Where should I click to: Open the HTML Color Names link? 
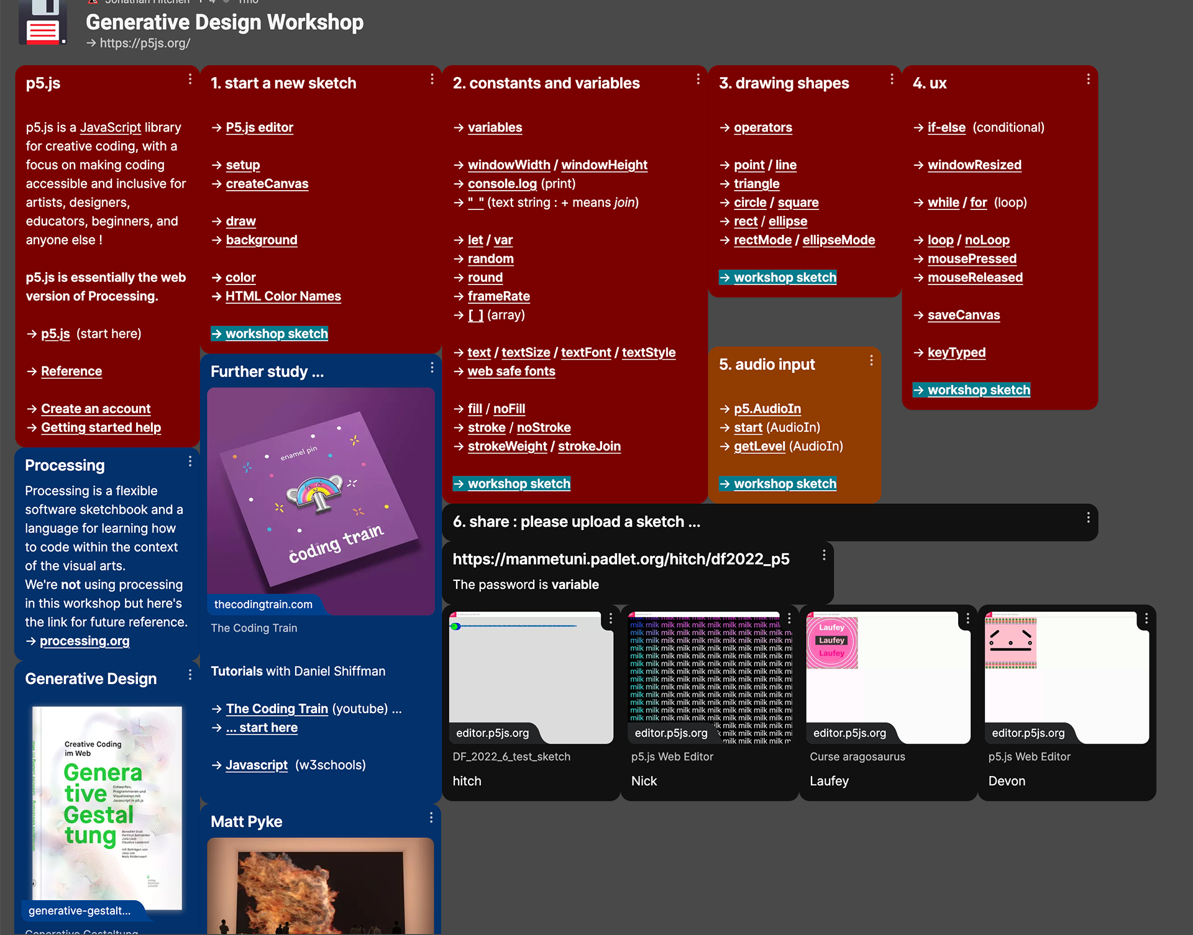pyautogui.click(x=283, y=296)
